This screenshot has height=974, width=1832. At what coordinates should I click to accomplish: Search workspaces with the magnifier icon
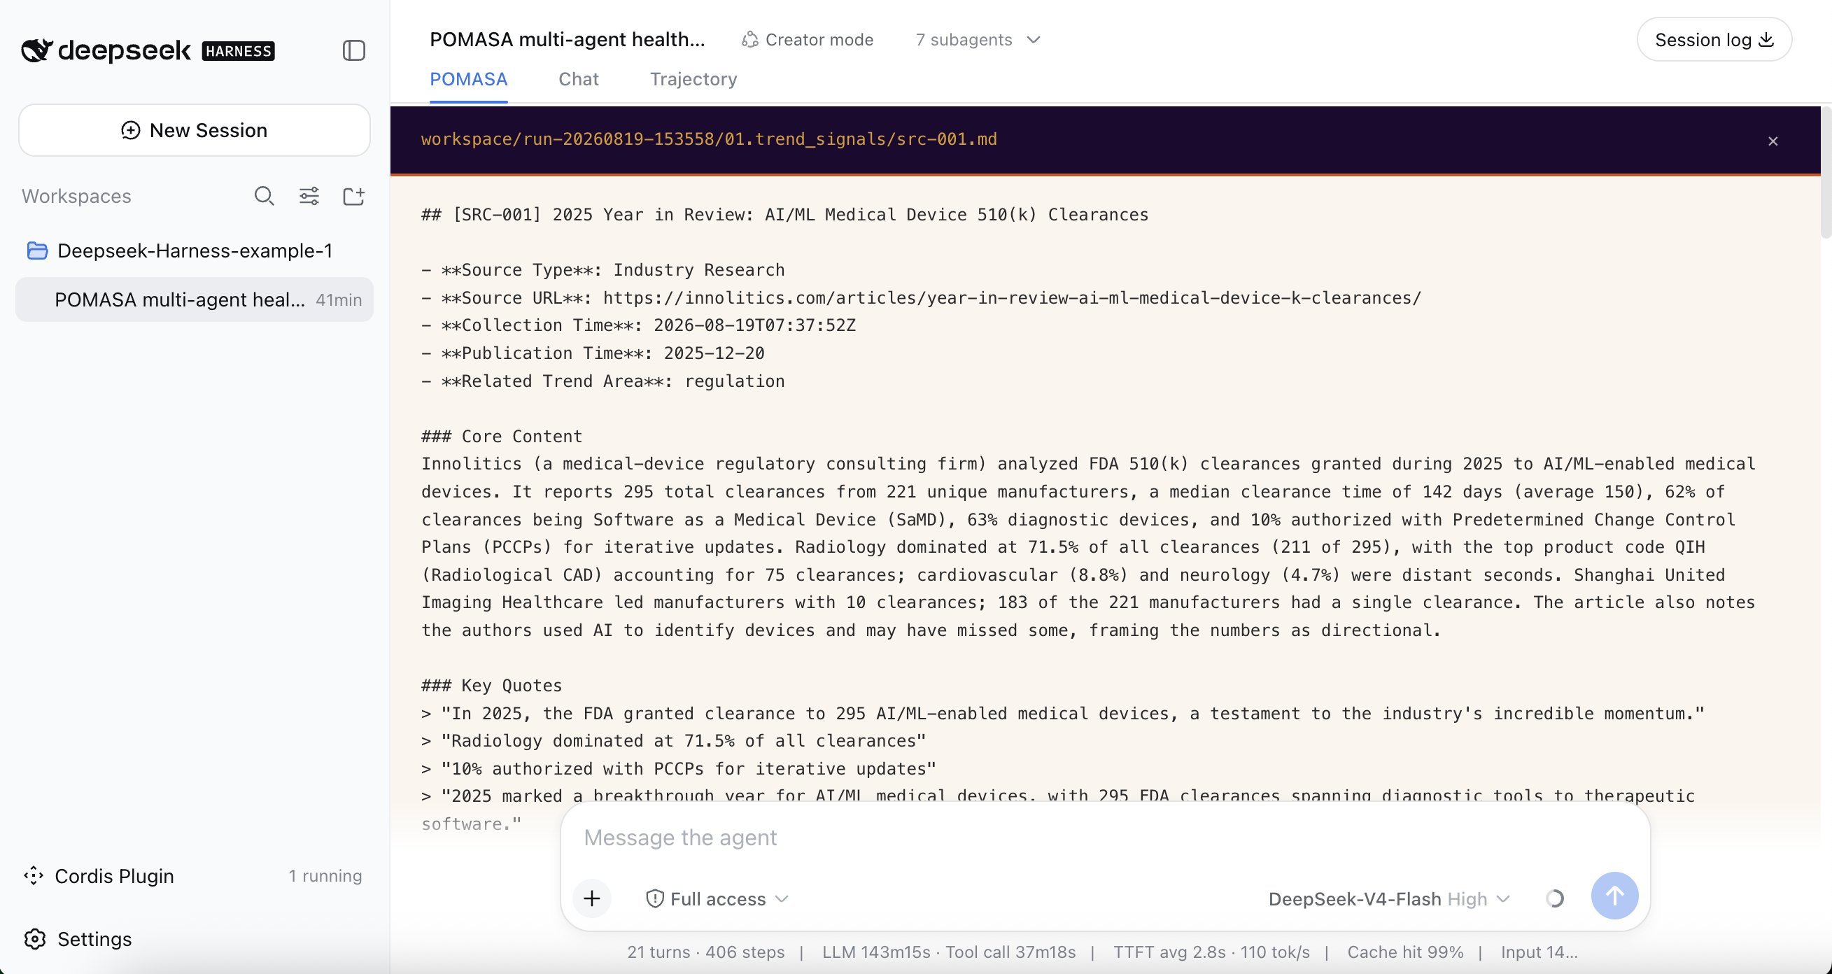click(x=264, y=196)
